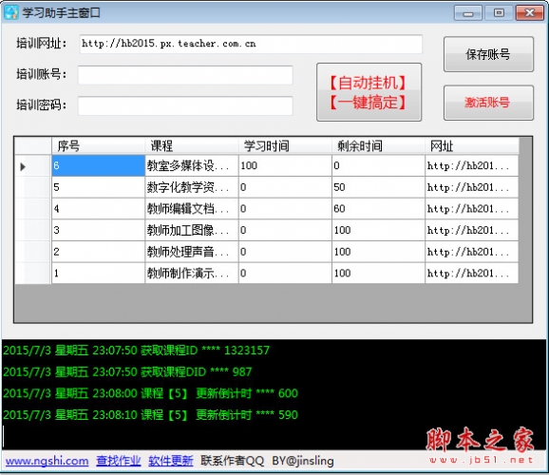Sort by the 剩余时间 column header

coord(378,146)
